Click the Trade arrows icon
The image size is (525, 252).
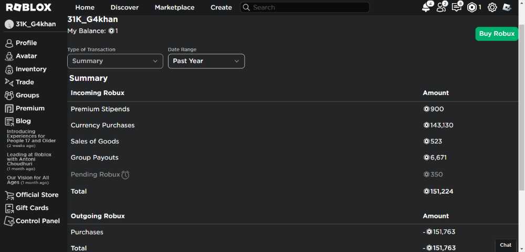pos(9,82)
